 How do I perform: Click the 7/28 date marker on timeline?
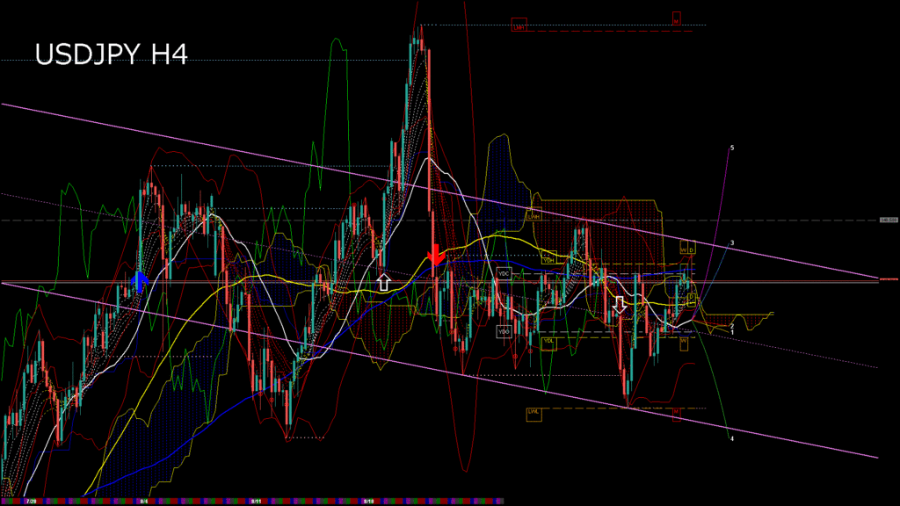click(31, 501)
